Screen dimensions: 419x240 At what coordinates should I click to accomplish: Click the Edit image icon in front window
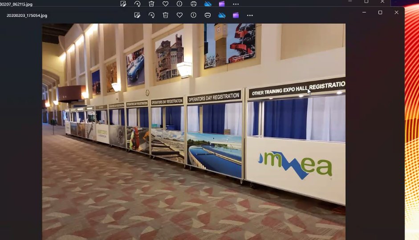[137, 15]
